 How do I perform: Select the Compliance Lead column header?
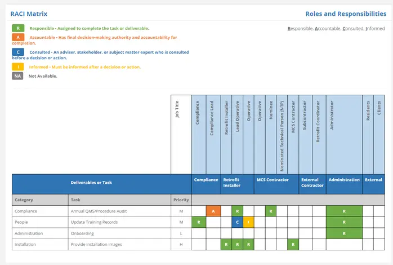(x=213, y=134)
